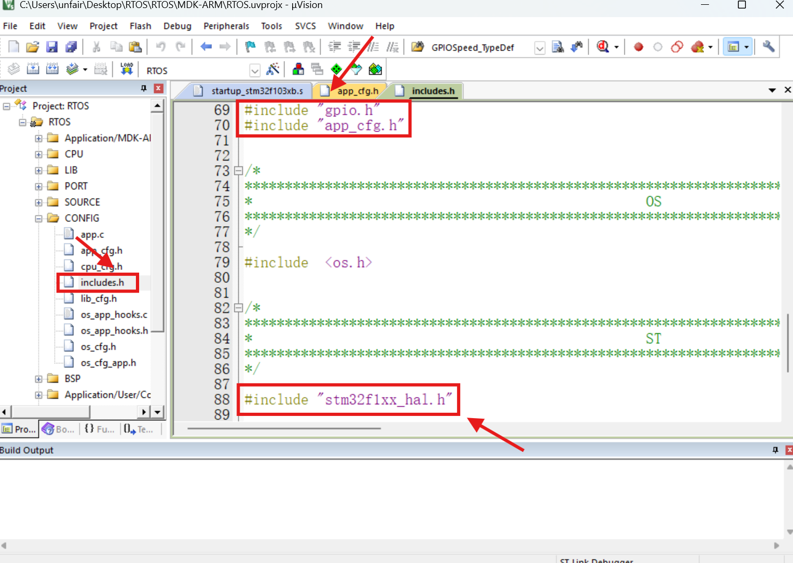
Task: Navigate backwards with the blue left arrow
Action: pos(206,47)
